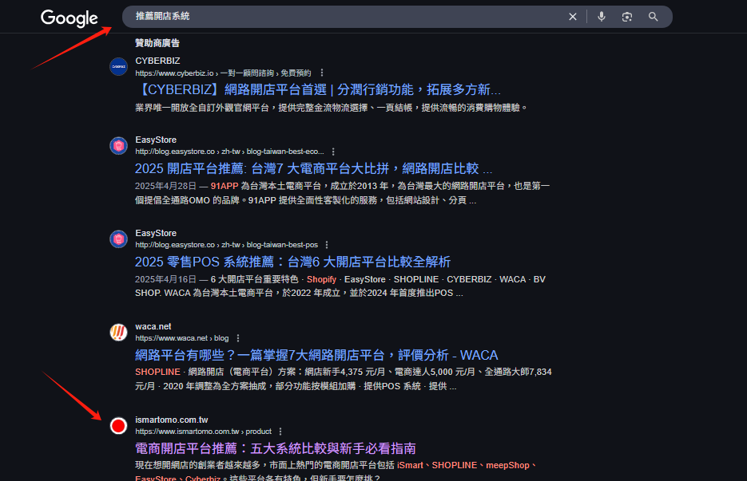Screen dimensions: 747x481
Task: Submit search with the magnifier icon
Action: [x=654, y=17]
